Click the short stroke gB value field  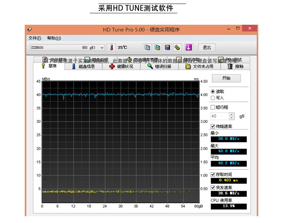coord(220,116)
